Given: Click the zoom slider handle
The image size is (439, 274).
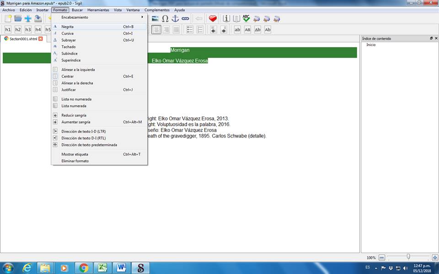Looking at the screenshot, I should [x=408, y=257].
